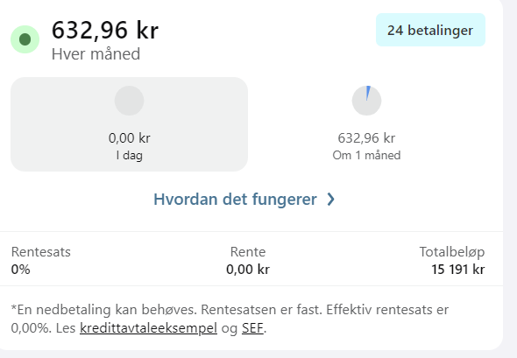Click the Rentesats 0% value
The width and height of the screenshot is (517, 358).
tap(20, 270)
